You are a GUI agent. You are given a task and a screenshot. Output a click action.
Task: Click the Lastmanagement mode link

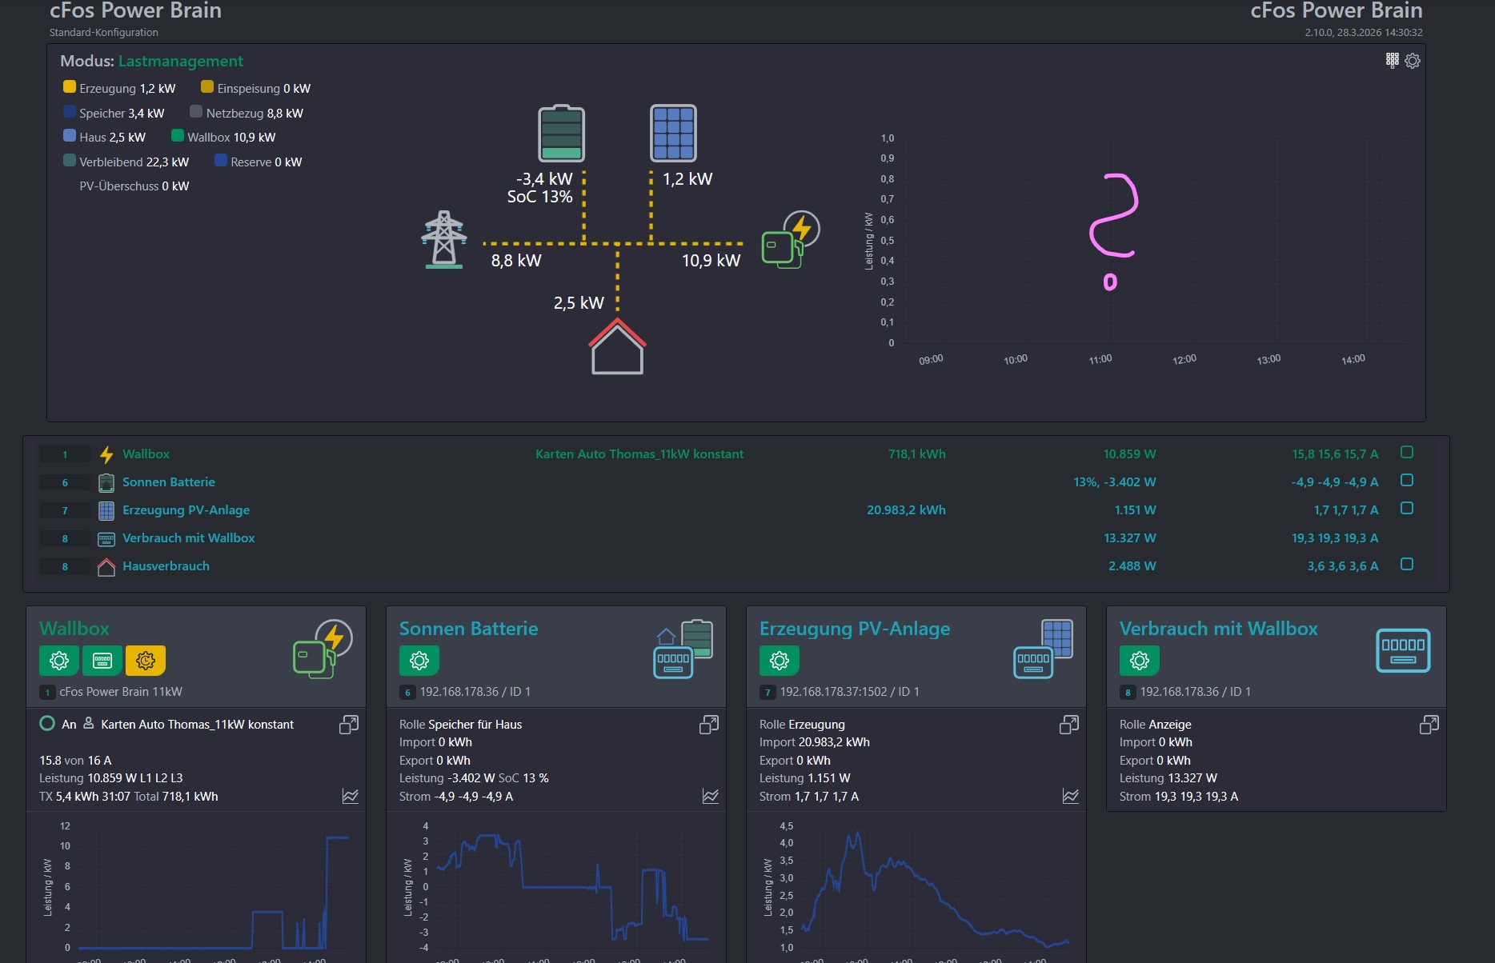pos(180,62)
